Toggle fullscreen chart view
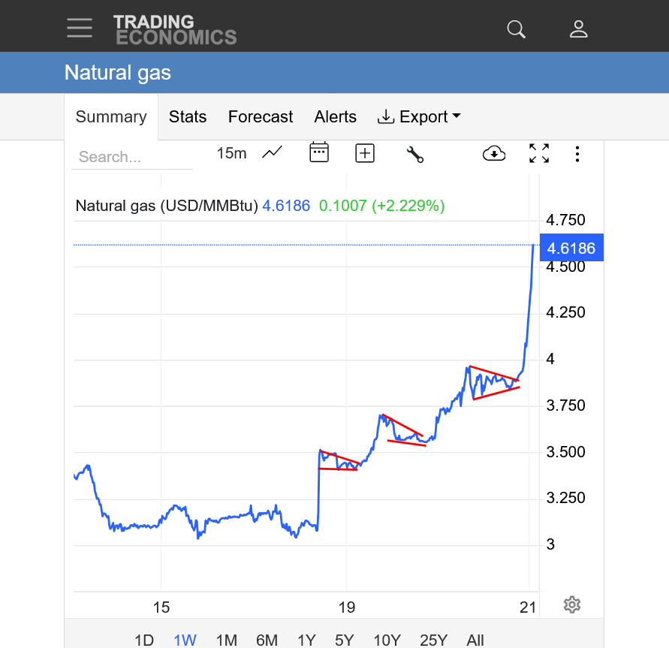 coord(539,153)
